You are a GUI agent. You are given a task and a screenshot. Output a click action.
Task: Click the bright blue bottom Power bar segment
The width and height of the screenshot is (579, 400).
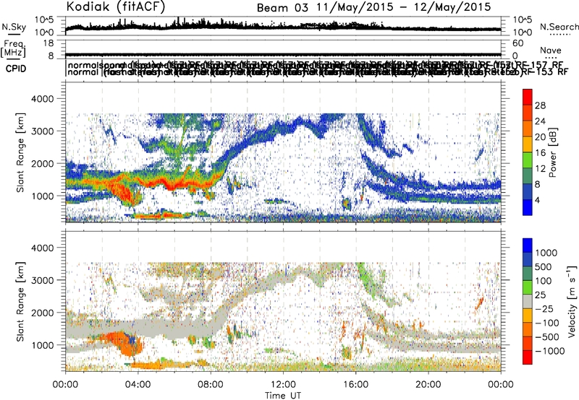pos(528,207)
